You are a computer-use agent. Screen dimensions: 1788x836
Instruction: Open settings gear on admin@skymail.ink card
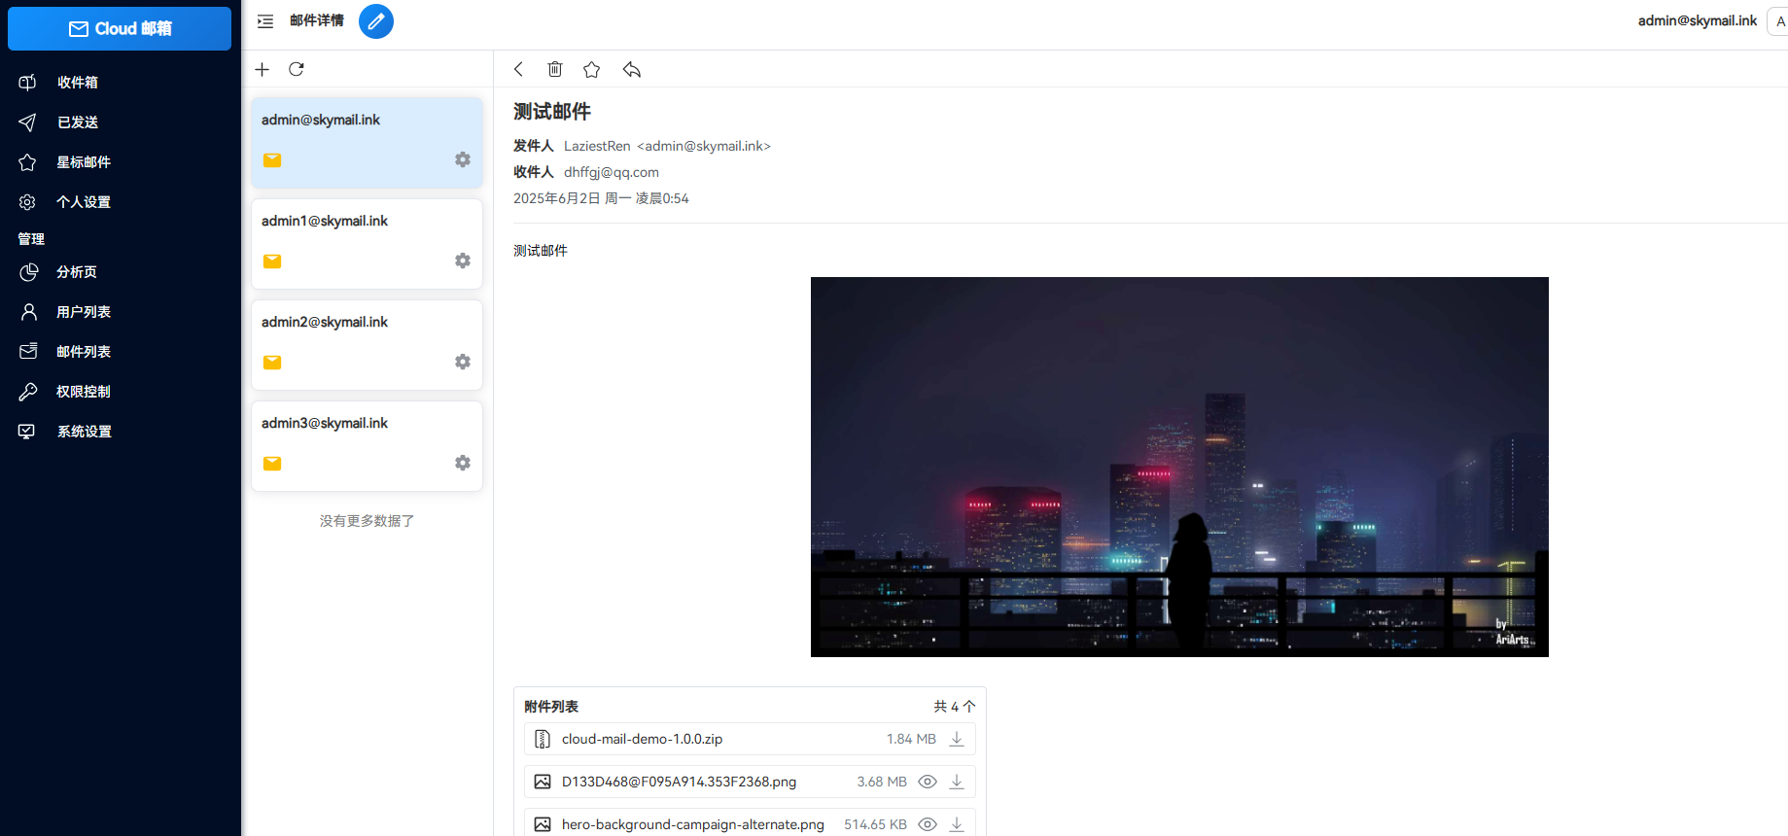(463, 159)
